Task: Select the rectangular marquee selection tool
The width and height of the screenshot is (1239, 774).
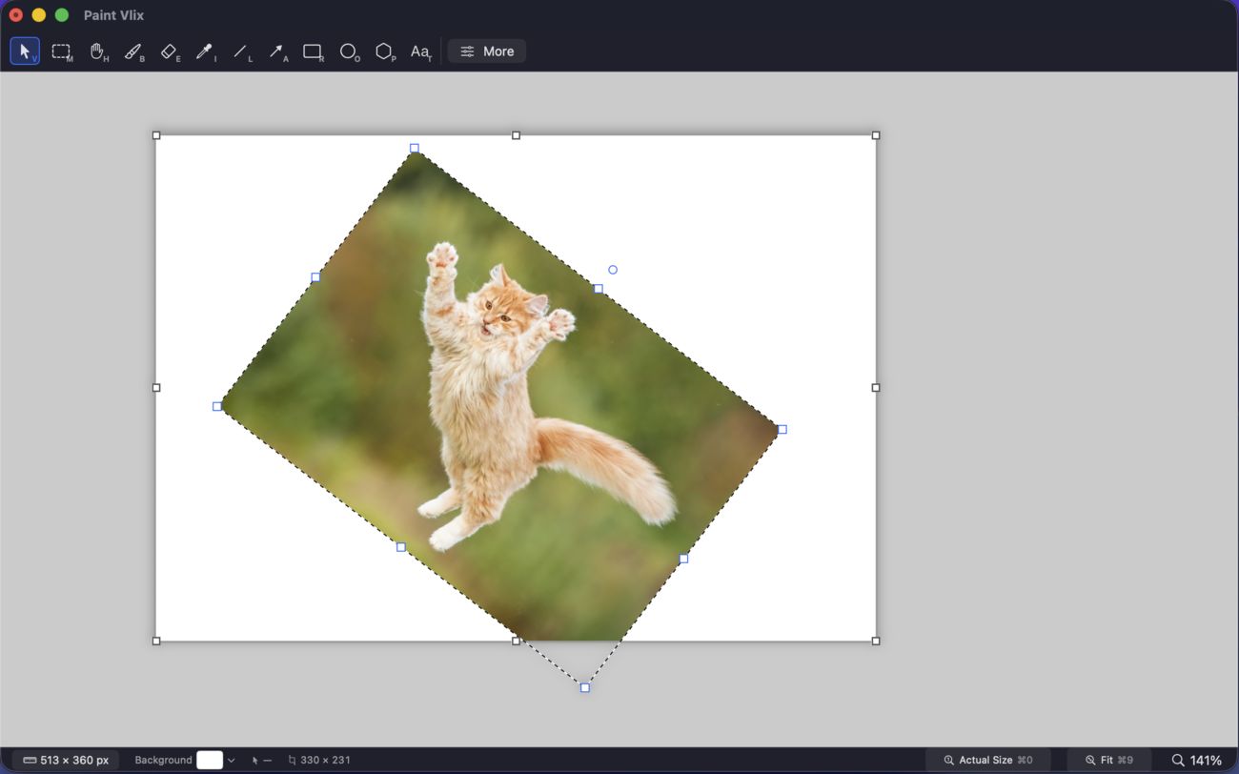Action: pos(62,51)
